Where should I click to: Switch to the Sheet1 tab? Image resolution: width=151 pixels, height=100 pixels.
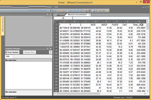pyautogui.click(x=62, y=15)
